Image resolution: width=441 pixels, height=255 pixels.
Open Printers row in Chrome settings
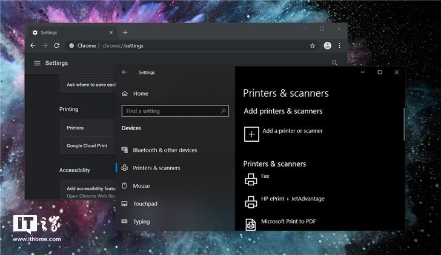87,128
